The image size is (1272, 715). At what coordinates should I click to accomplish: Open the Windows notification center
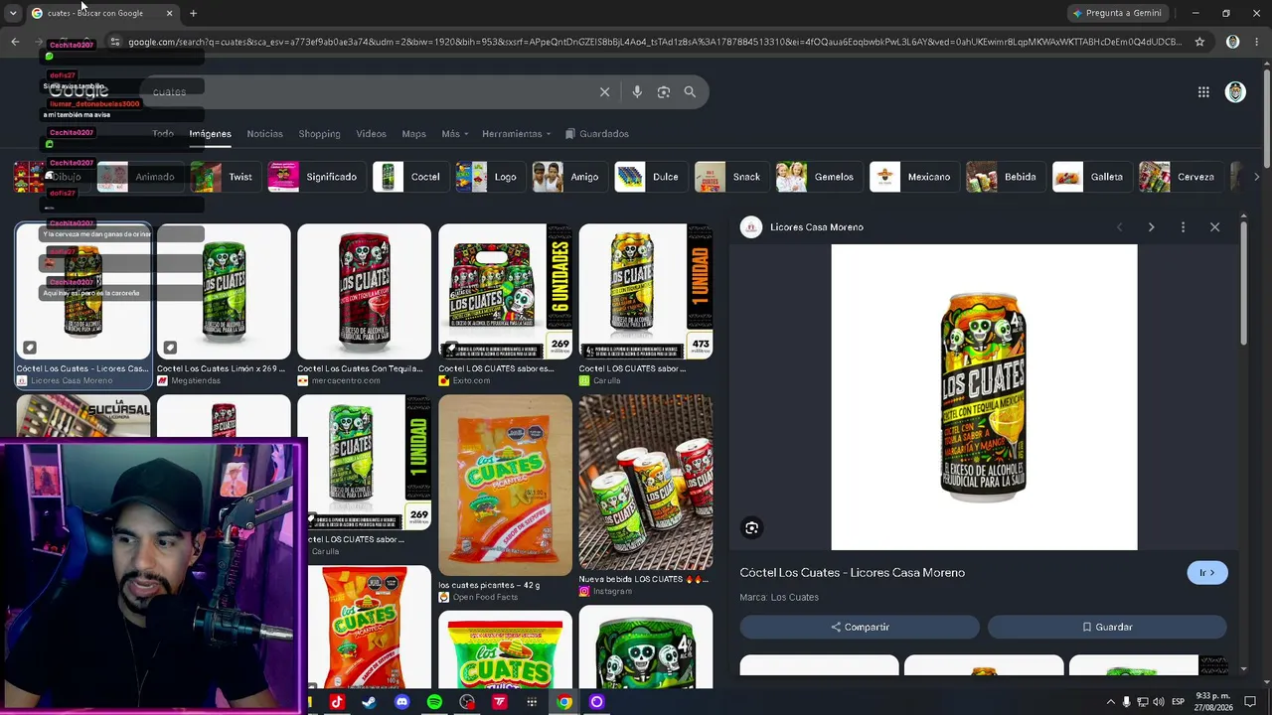[x=1252, y=702]
